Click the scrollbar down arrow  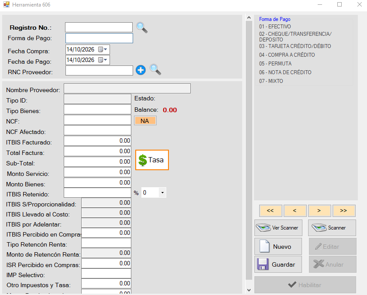249,290
